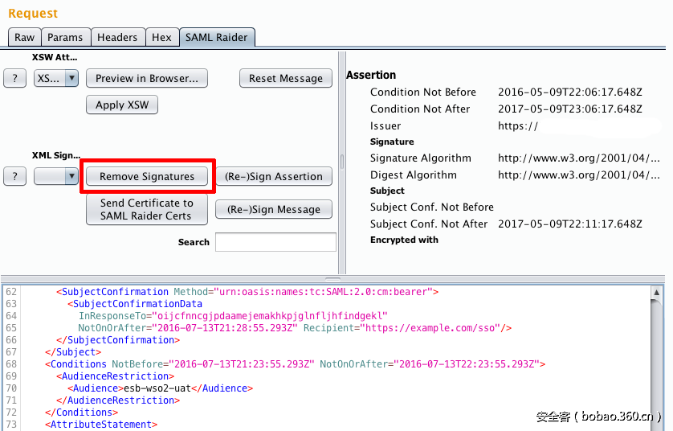Viewport: 673px width, 431px height.
Task: Click the vertical divider between the panels
Action: [x=342, y=161]
